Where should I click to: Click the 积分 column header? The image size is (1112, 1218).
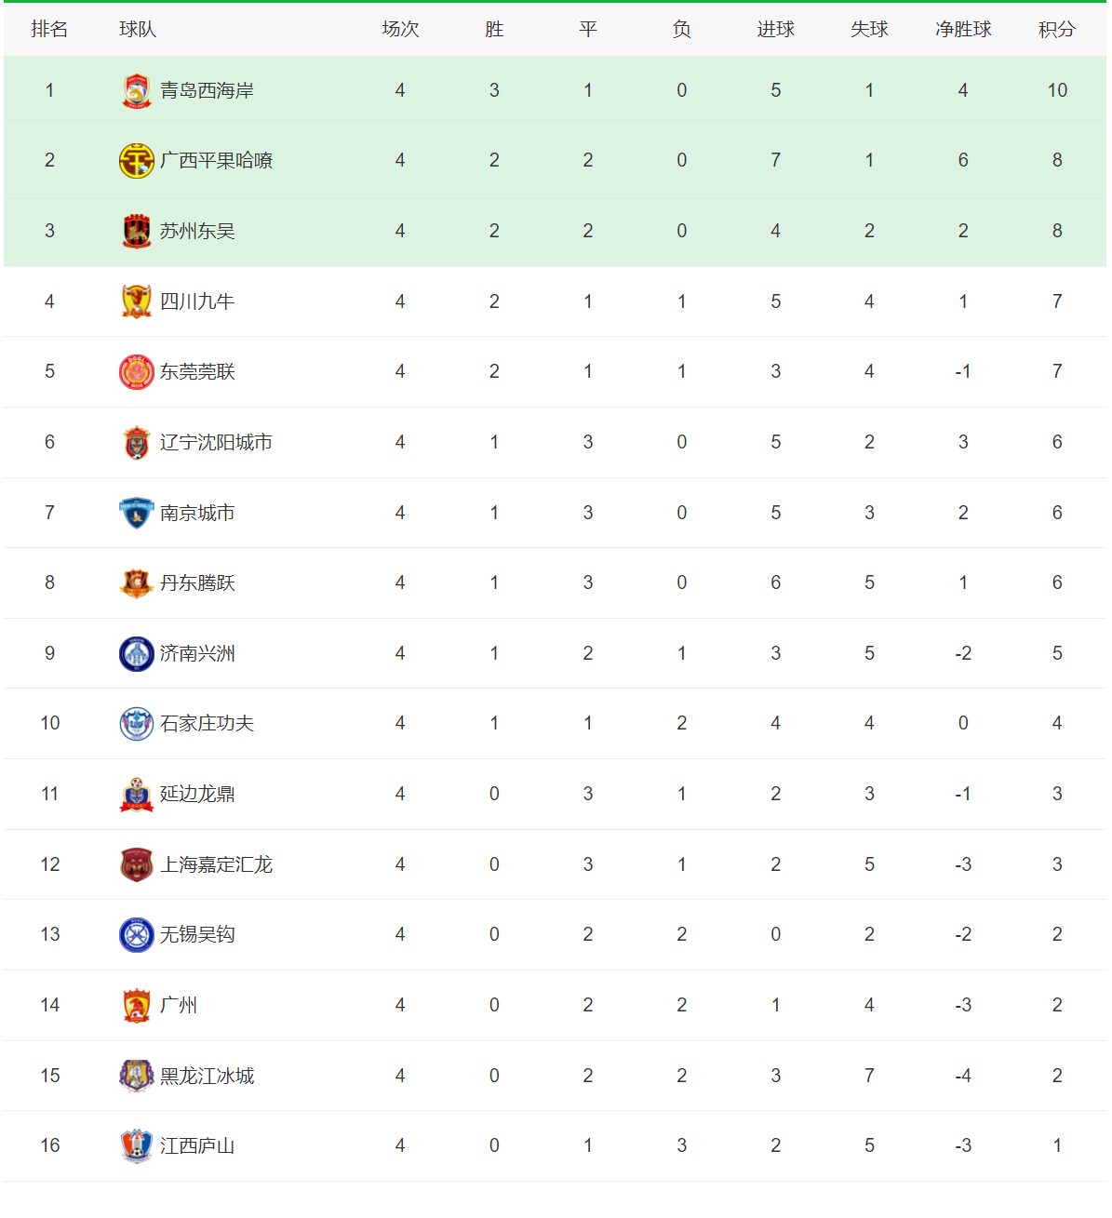[1057, 30]
